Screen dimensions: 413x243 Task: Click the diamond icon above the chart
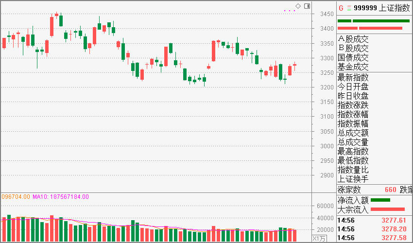(x=298, y=6)
